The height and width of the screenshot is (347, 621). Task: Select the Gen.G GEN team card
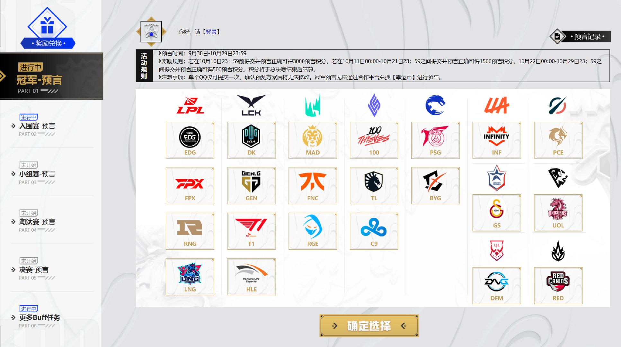tap(251, 185)
